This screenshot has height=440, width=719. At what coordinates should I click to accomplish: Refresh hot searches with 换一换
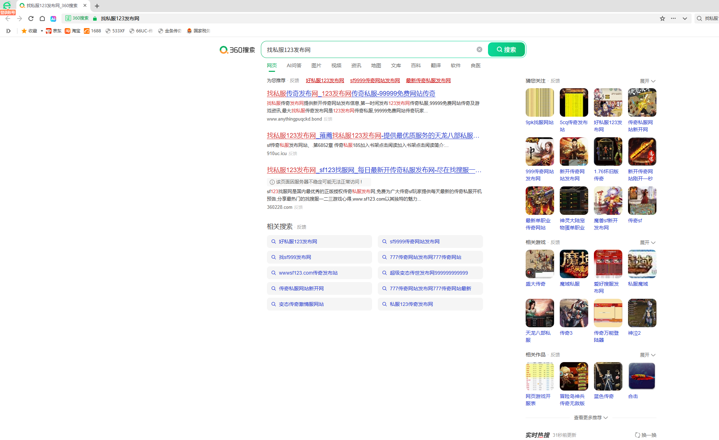646,435
